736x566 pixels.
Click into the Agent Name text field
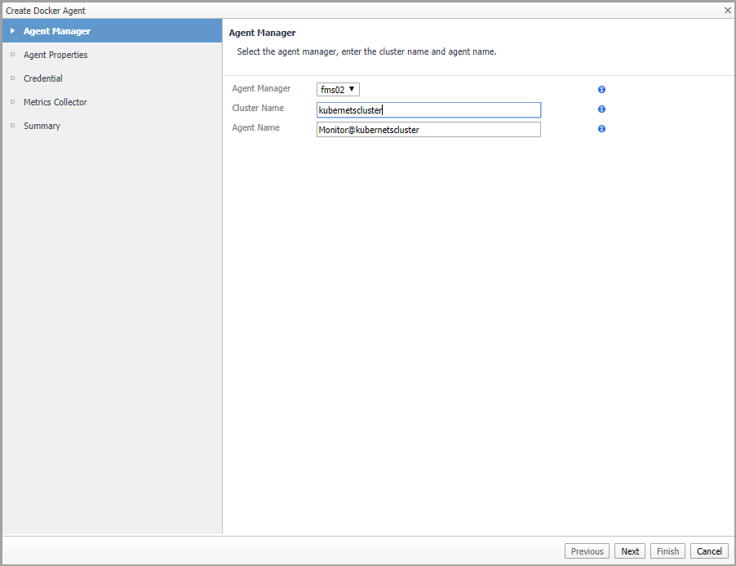428,130
